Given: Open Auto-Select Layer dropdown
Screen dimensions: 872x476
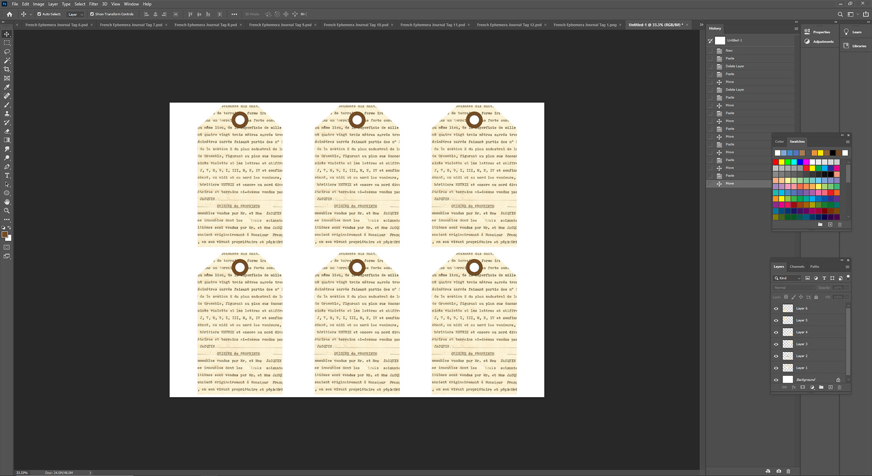Looking at the screenshot, I should (x=75, y=15).
